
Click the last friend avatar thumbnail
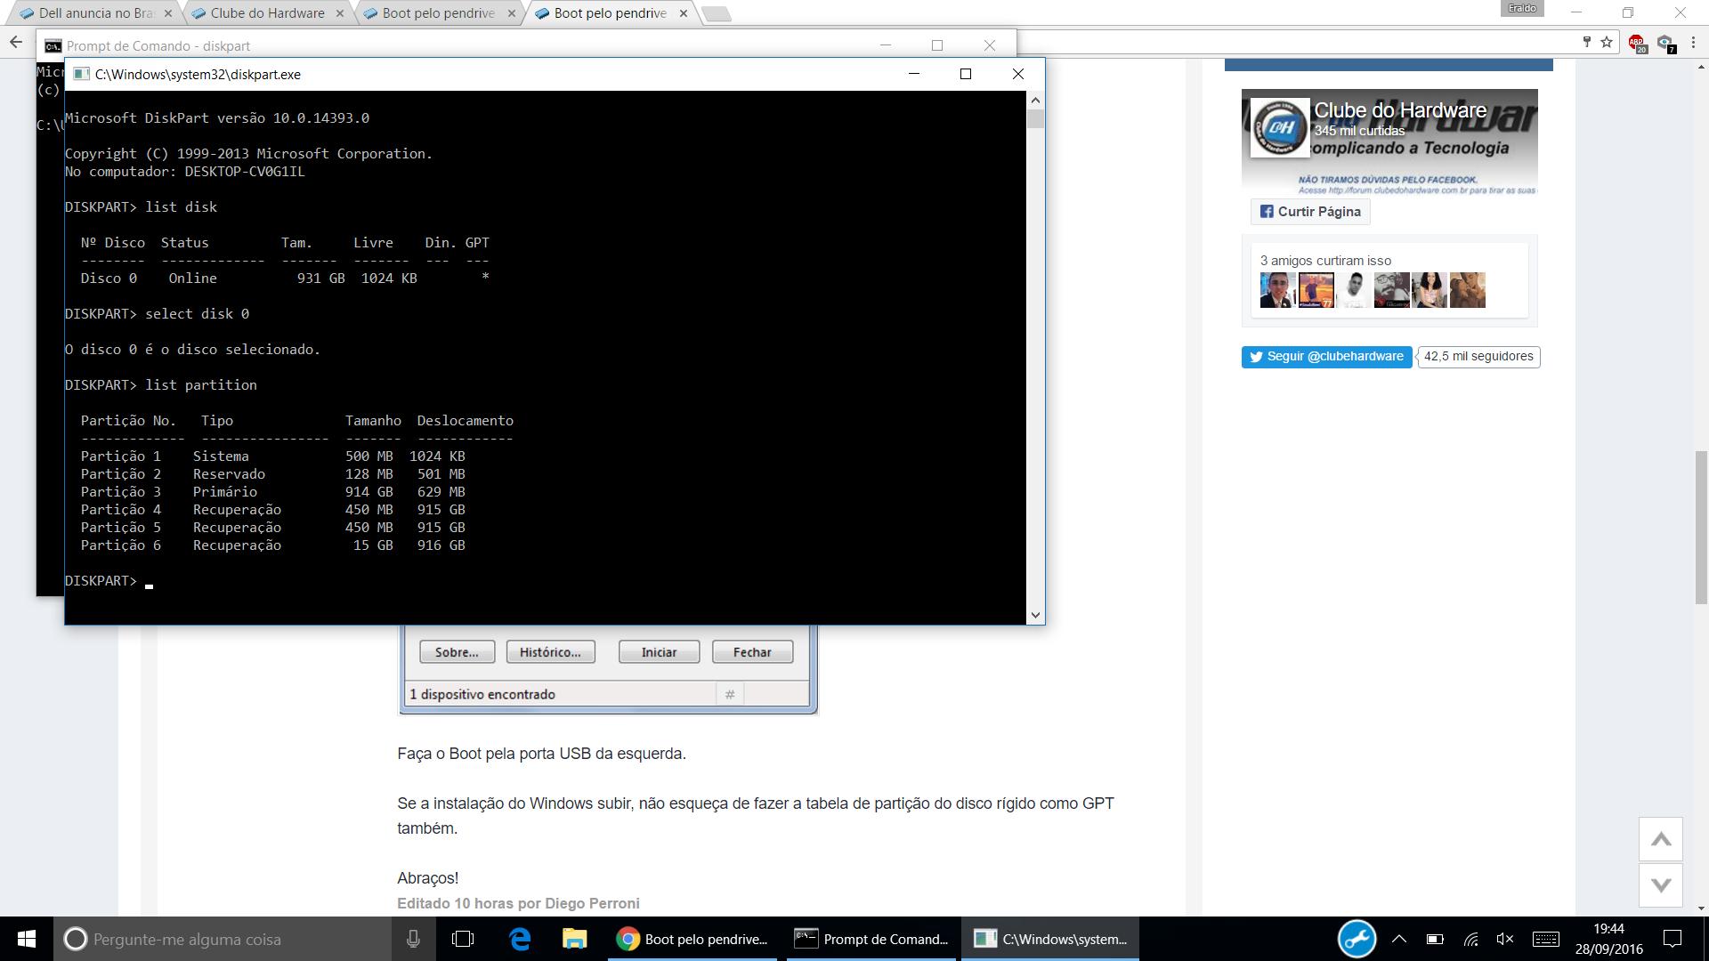(x=1467, y=290)
